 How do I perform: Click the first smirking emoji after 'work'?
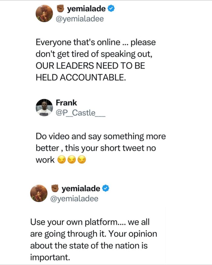[62, 160]
